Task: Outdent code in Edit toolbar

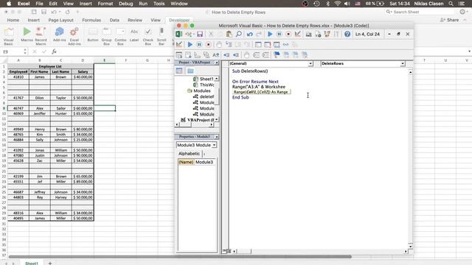Action: pyautogui.click(x=236, y=55)
